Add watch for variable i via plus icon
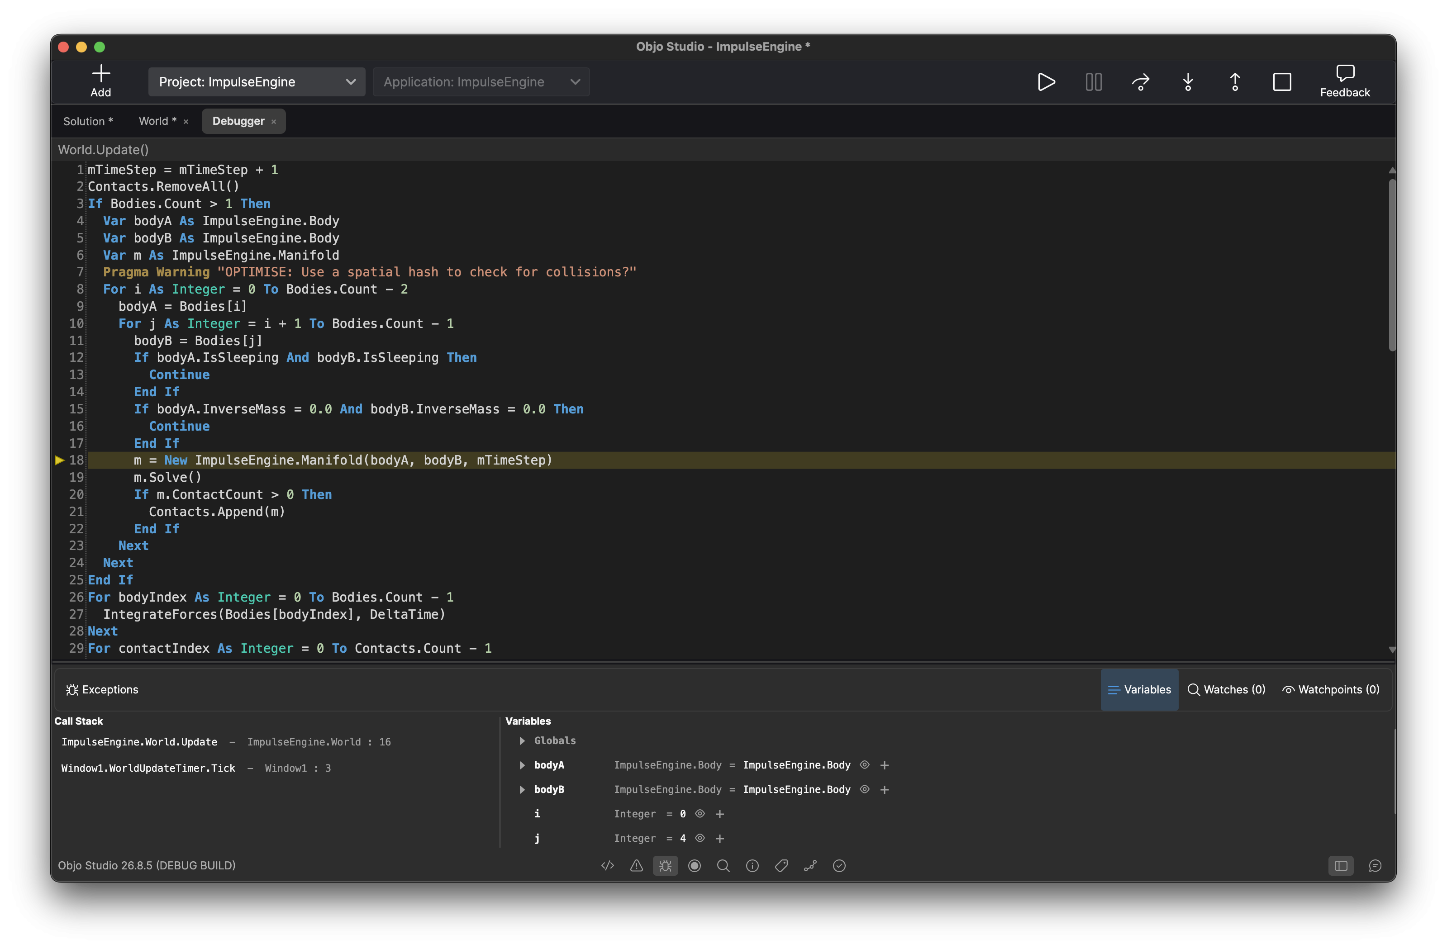This screenshot has height=949, width=1447. coord(719,813)
